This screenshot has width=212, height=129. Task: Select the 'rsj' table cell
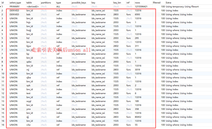tap(28, 70)
